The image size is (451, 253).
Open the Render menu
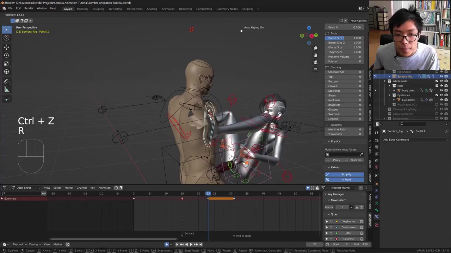pyautogui.click(x=29, y=8)
